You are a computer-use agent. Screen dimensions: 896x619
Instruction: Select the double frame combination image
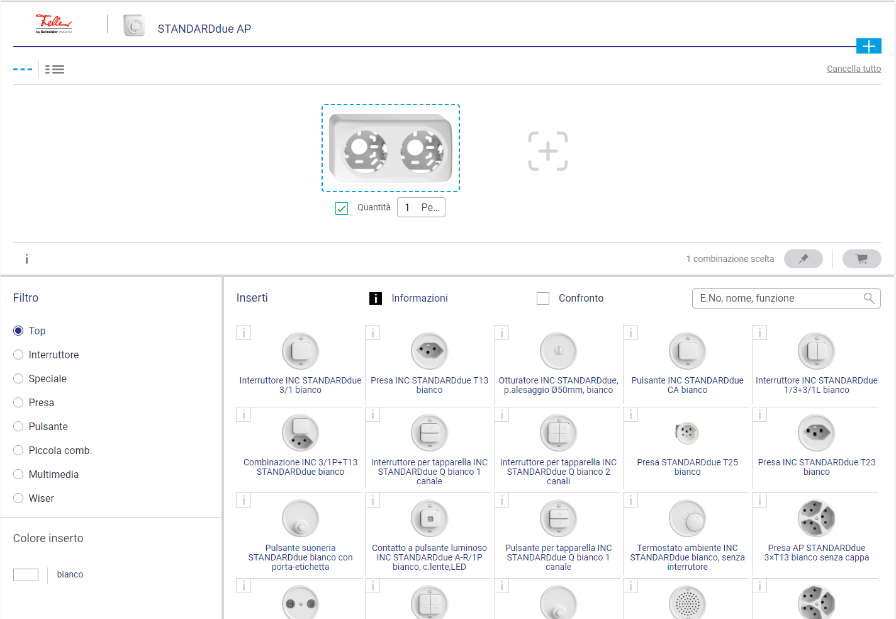[391, 148]
